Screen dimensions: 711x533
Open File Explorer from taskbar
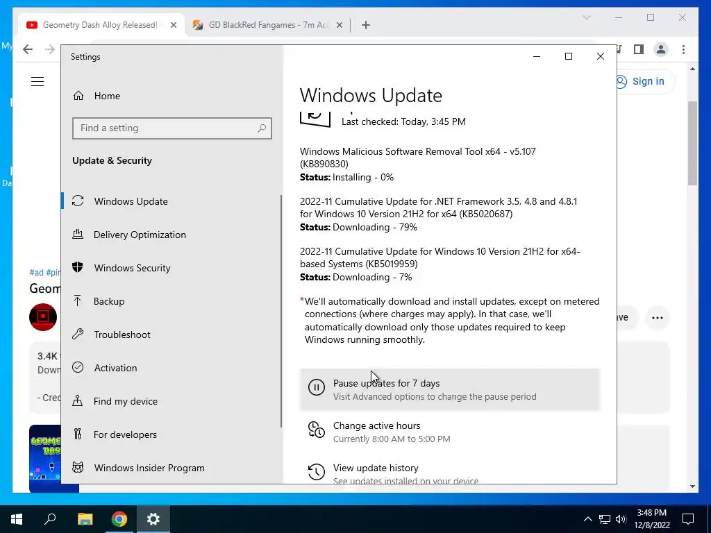(x=85, y=519)
